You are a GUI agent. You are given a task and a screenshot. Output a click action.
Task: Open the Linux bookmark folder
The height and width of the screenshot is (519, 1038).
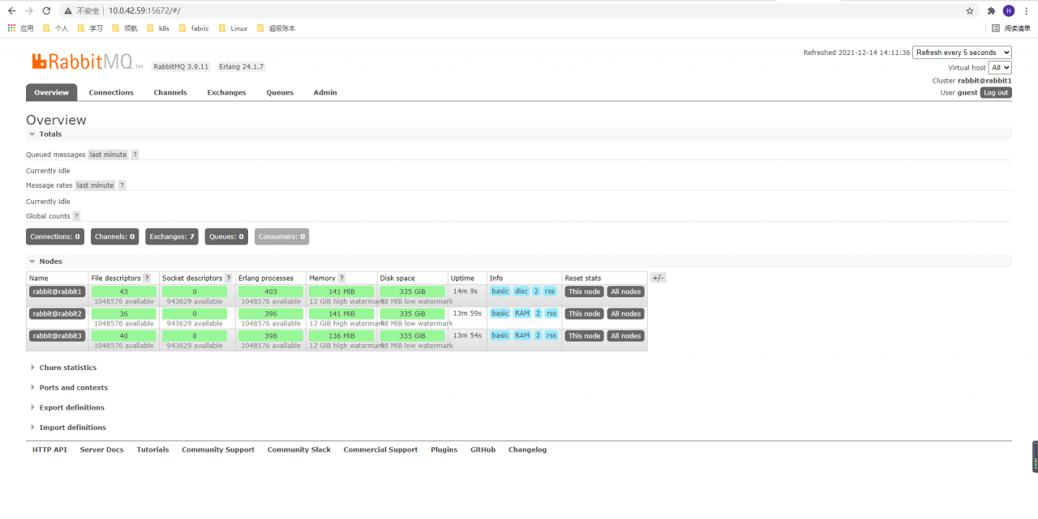click(x=233, y=28)
